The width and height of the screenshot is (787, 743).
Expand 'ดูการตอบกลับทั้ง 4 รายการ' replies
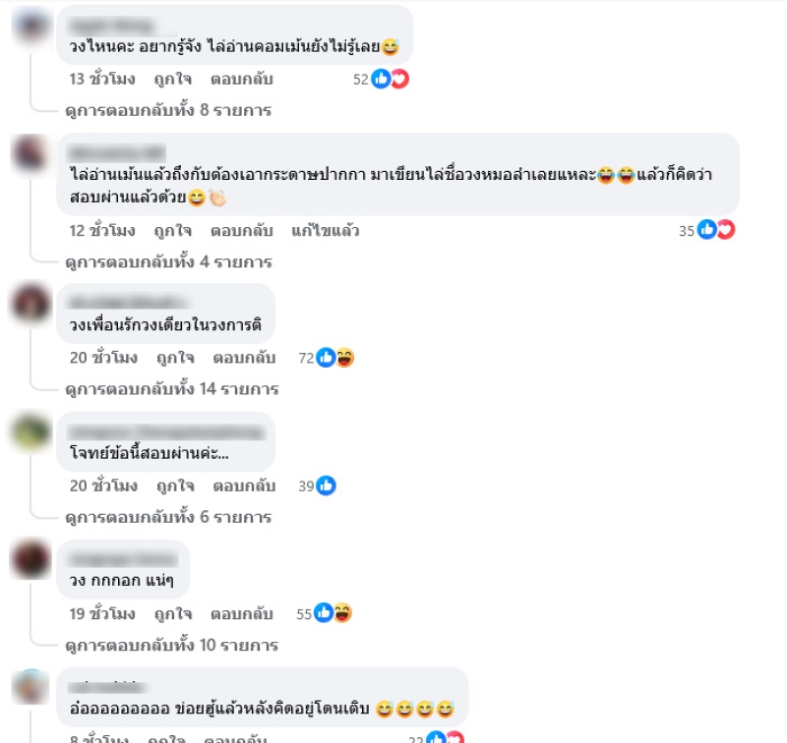point(168,261)
